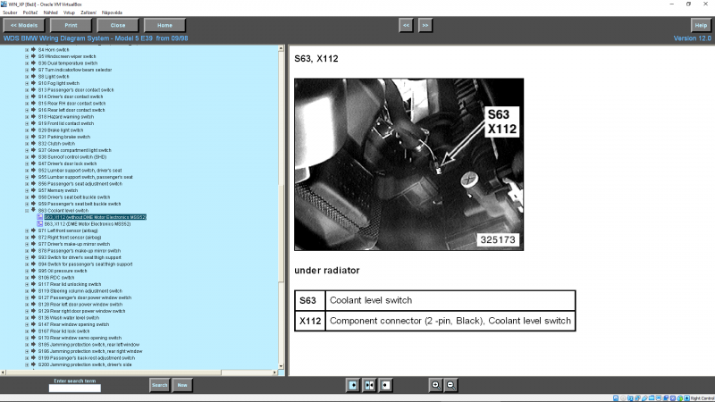Click the VirtualBox window icon in title bar
This screenshot has height=402, width=715.
[x=4, y=4]
